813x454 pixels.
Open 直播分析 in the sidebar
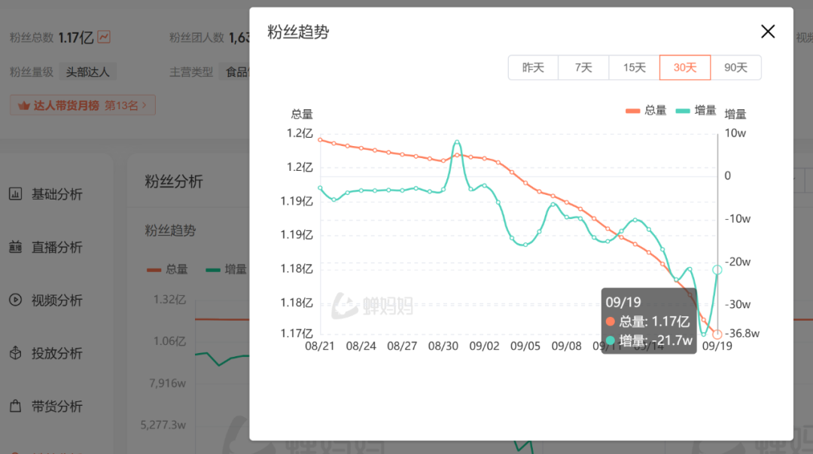click(x=56, y=248)
